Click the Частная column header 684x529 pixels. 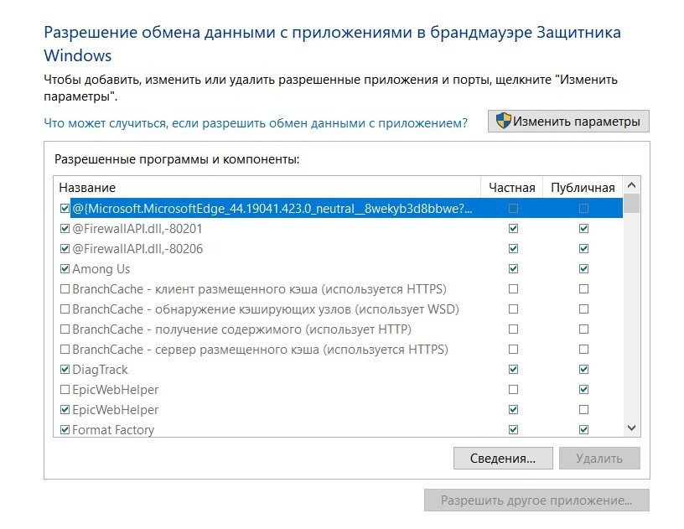click(x=511, y=188)
